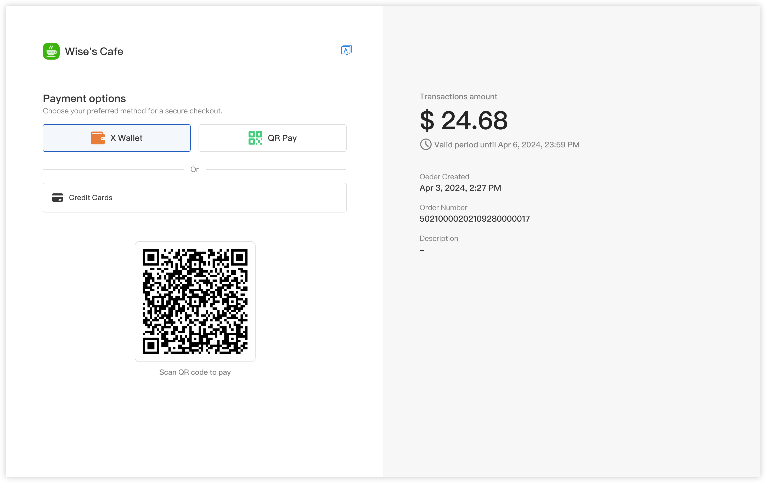Click the Scan QR code to pay caption
This screenshot has height=483, width=766.
[195, 372]
